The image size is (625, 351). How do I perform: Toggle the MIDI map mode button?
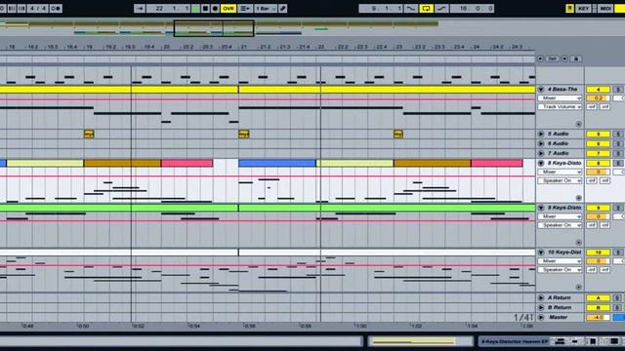(605, 9)
